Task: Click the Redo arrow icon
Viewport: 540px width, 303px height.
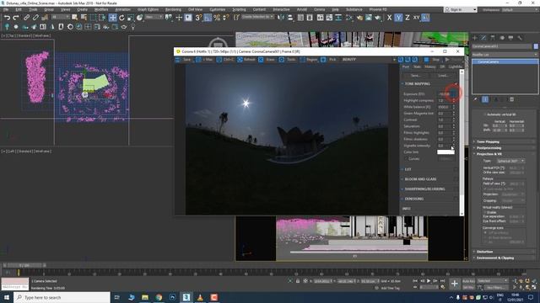Action: (x=16, y=18)
